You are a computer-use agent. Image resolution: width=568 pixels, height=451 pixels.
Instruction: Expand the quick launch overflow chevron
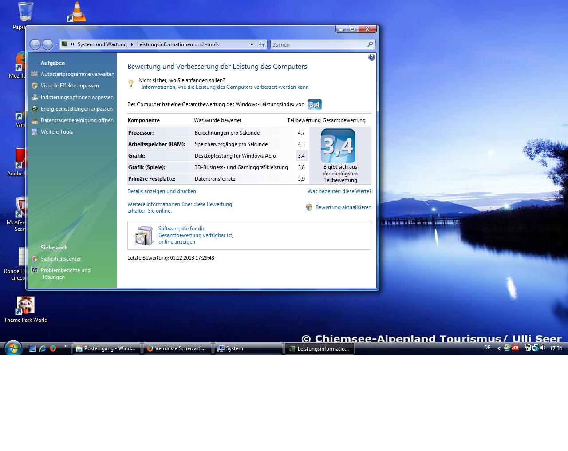pyautogui.click(x=66, y=346)
